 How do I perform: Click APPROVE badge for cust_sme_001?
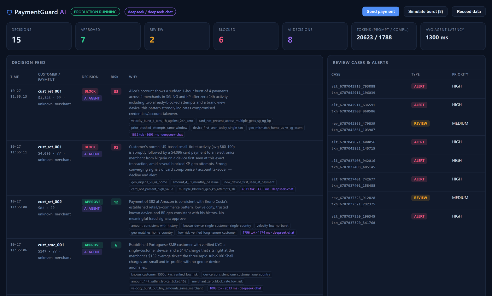click(x=92, y=245)
